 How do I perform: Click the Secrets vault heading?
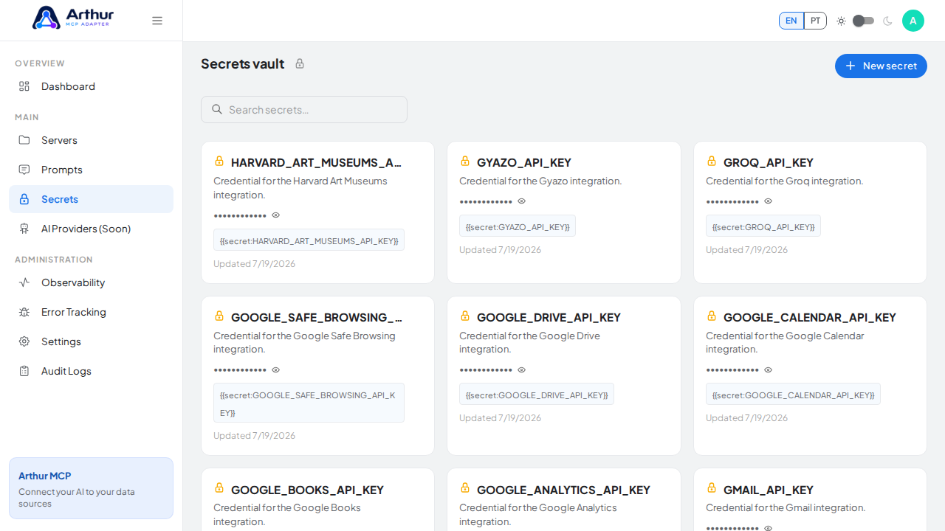click(x=242, y=64)
